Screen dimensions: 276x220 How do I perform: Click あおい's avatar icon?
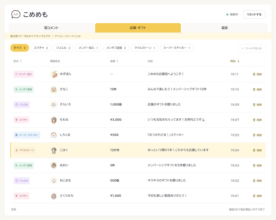coord(54,165)
